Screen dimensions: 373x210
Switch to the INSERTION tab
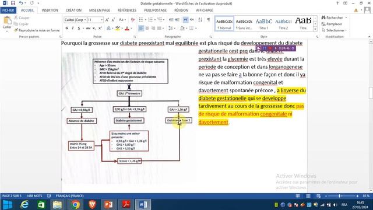pos(50,10)
